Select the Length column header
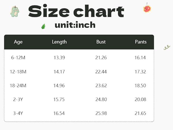 pyautogui.click(x=59, y=42)
